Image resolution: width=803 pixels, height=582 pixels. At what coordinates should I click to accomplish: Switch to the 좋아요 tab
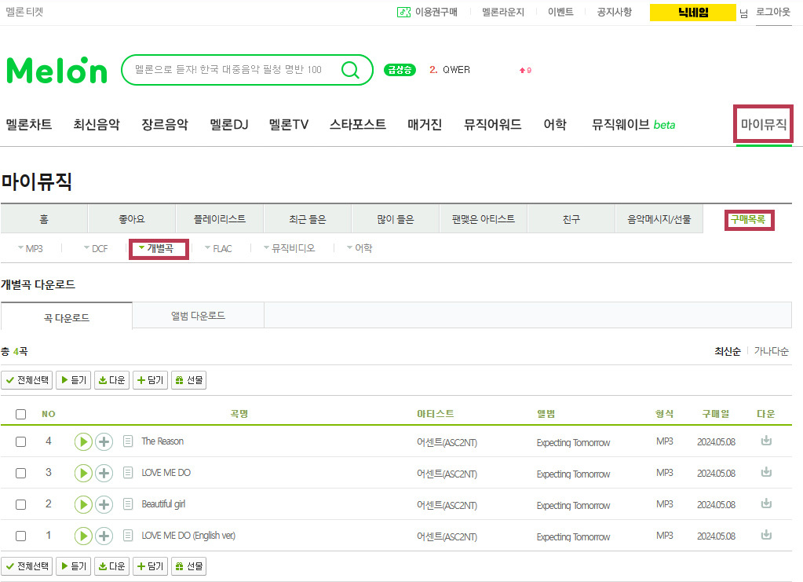132,219
